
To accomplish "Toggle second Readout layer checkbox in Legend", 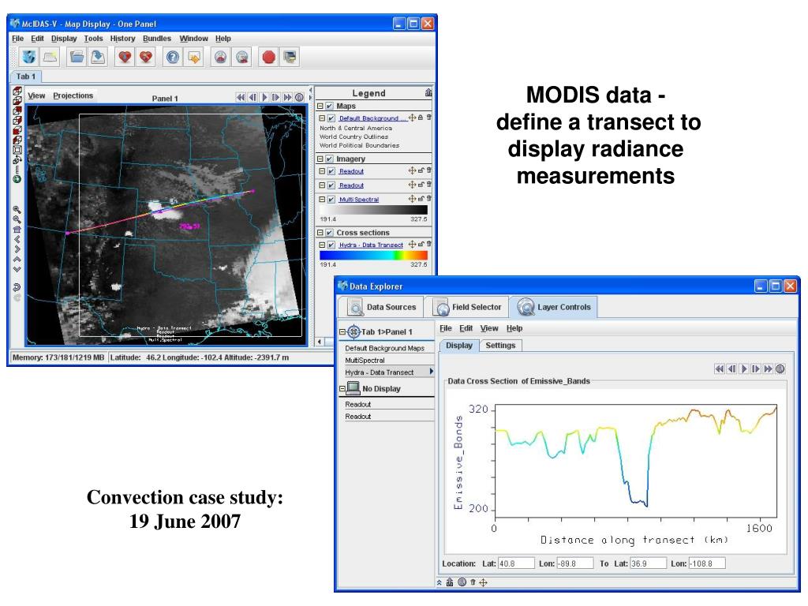I will click(x=331, y=185).
